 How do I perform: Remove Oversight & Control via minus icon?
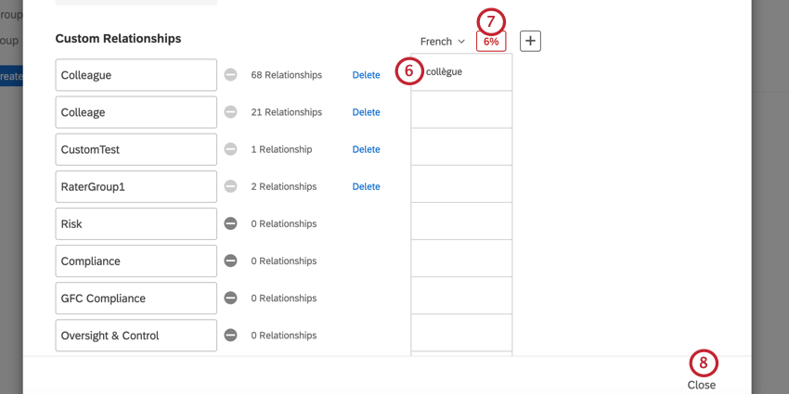coord(230,336)
